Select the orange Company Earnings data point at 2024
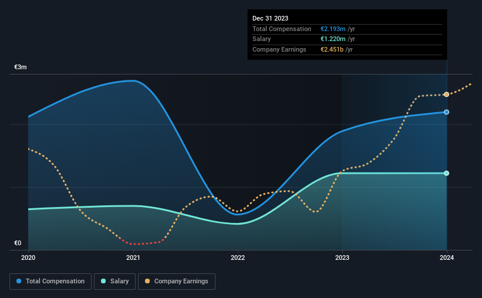 tap(447, 94)
